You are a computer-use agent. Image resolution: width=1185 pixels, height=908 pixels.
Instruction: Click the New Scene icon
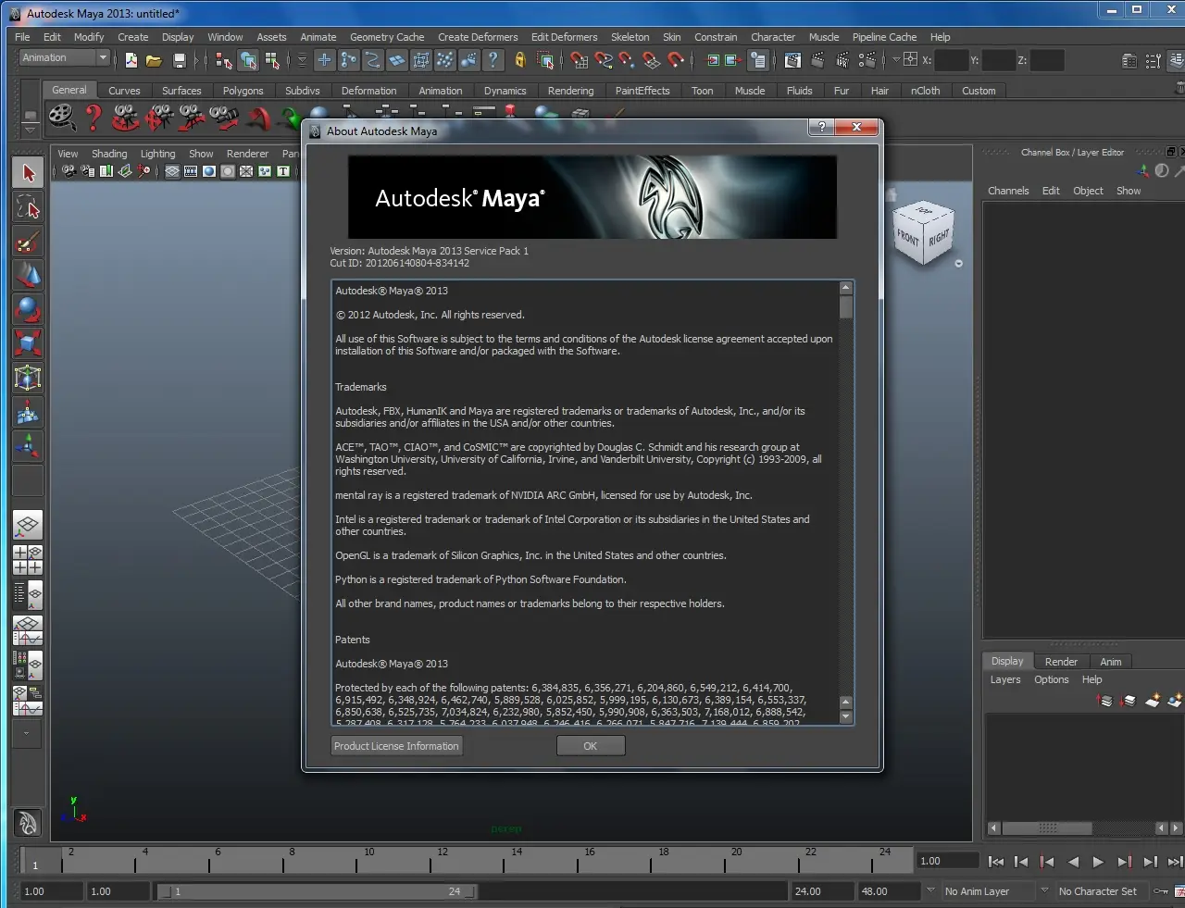[131, 60]
